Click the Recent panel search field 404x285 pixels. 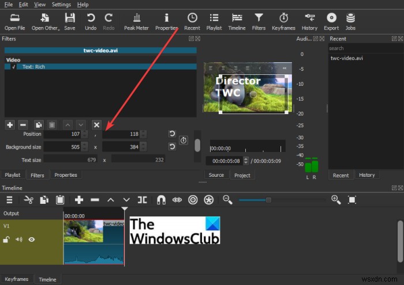(x=365, y=48)
